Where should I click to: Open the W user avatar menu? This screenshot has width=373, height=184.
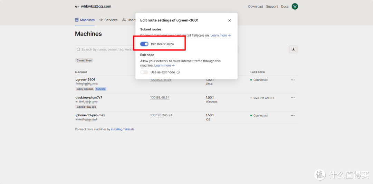click(295, 6)
